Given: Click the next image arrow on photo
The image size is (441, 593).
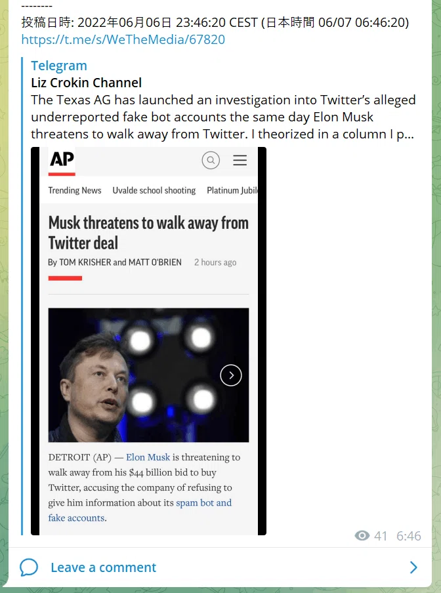Looking at the screenshot, I should 231,375.
